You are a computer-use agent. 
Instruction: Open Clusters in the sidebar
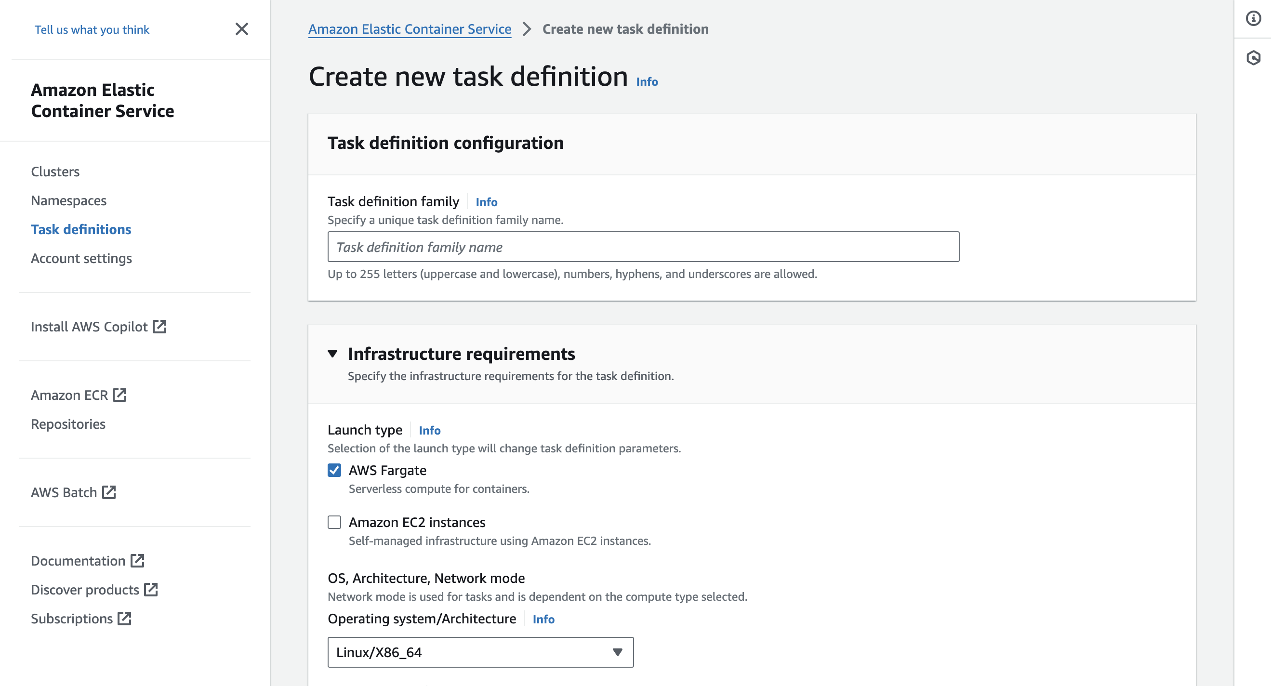pos(55,171)
